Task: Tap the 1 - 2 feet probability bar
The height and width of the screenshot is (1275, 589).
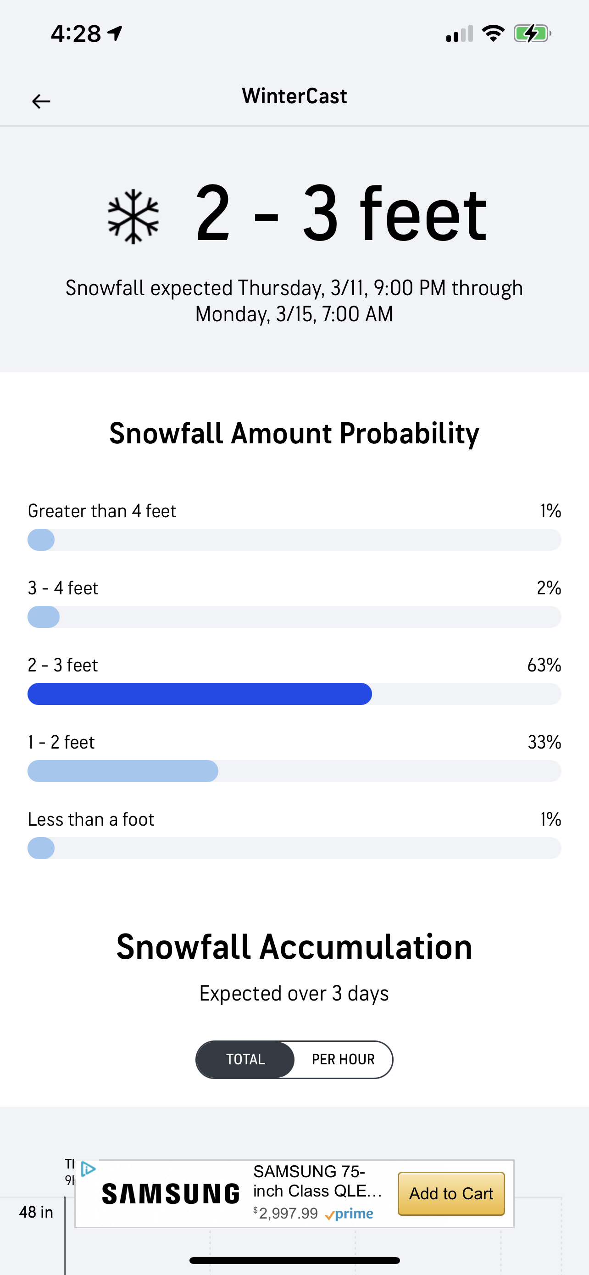Action: pos(294,771)
